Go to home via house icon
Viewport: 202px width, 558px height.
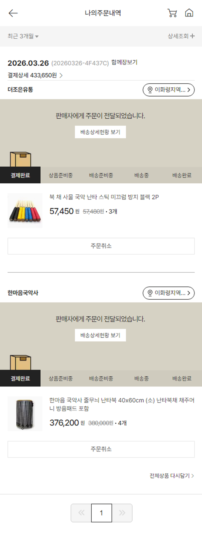189,13
